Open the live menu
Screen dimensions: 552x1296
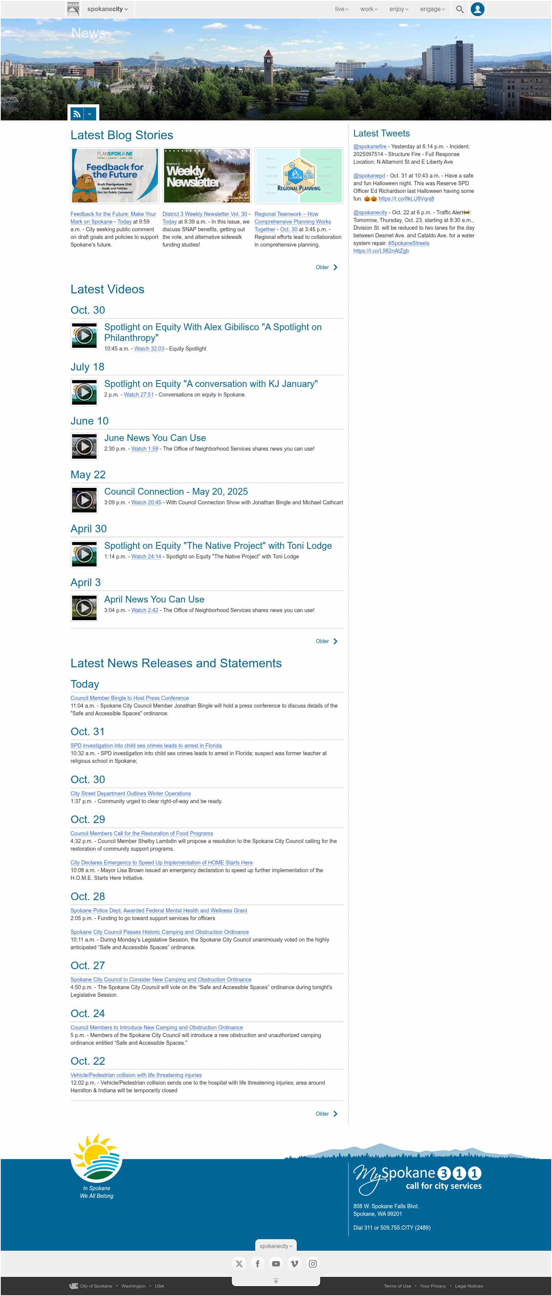[341, 9]
